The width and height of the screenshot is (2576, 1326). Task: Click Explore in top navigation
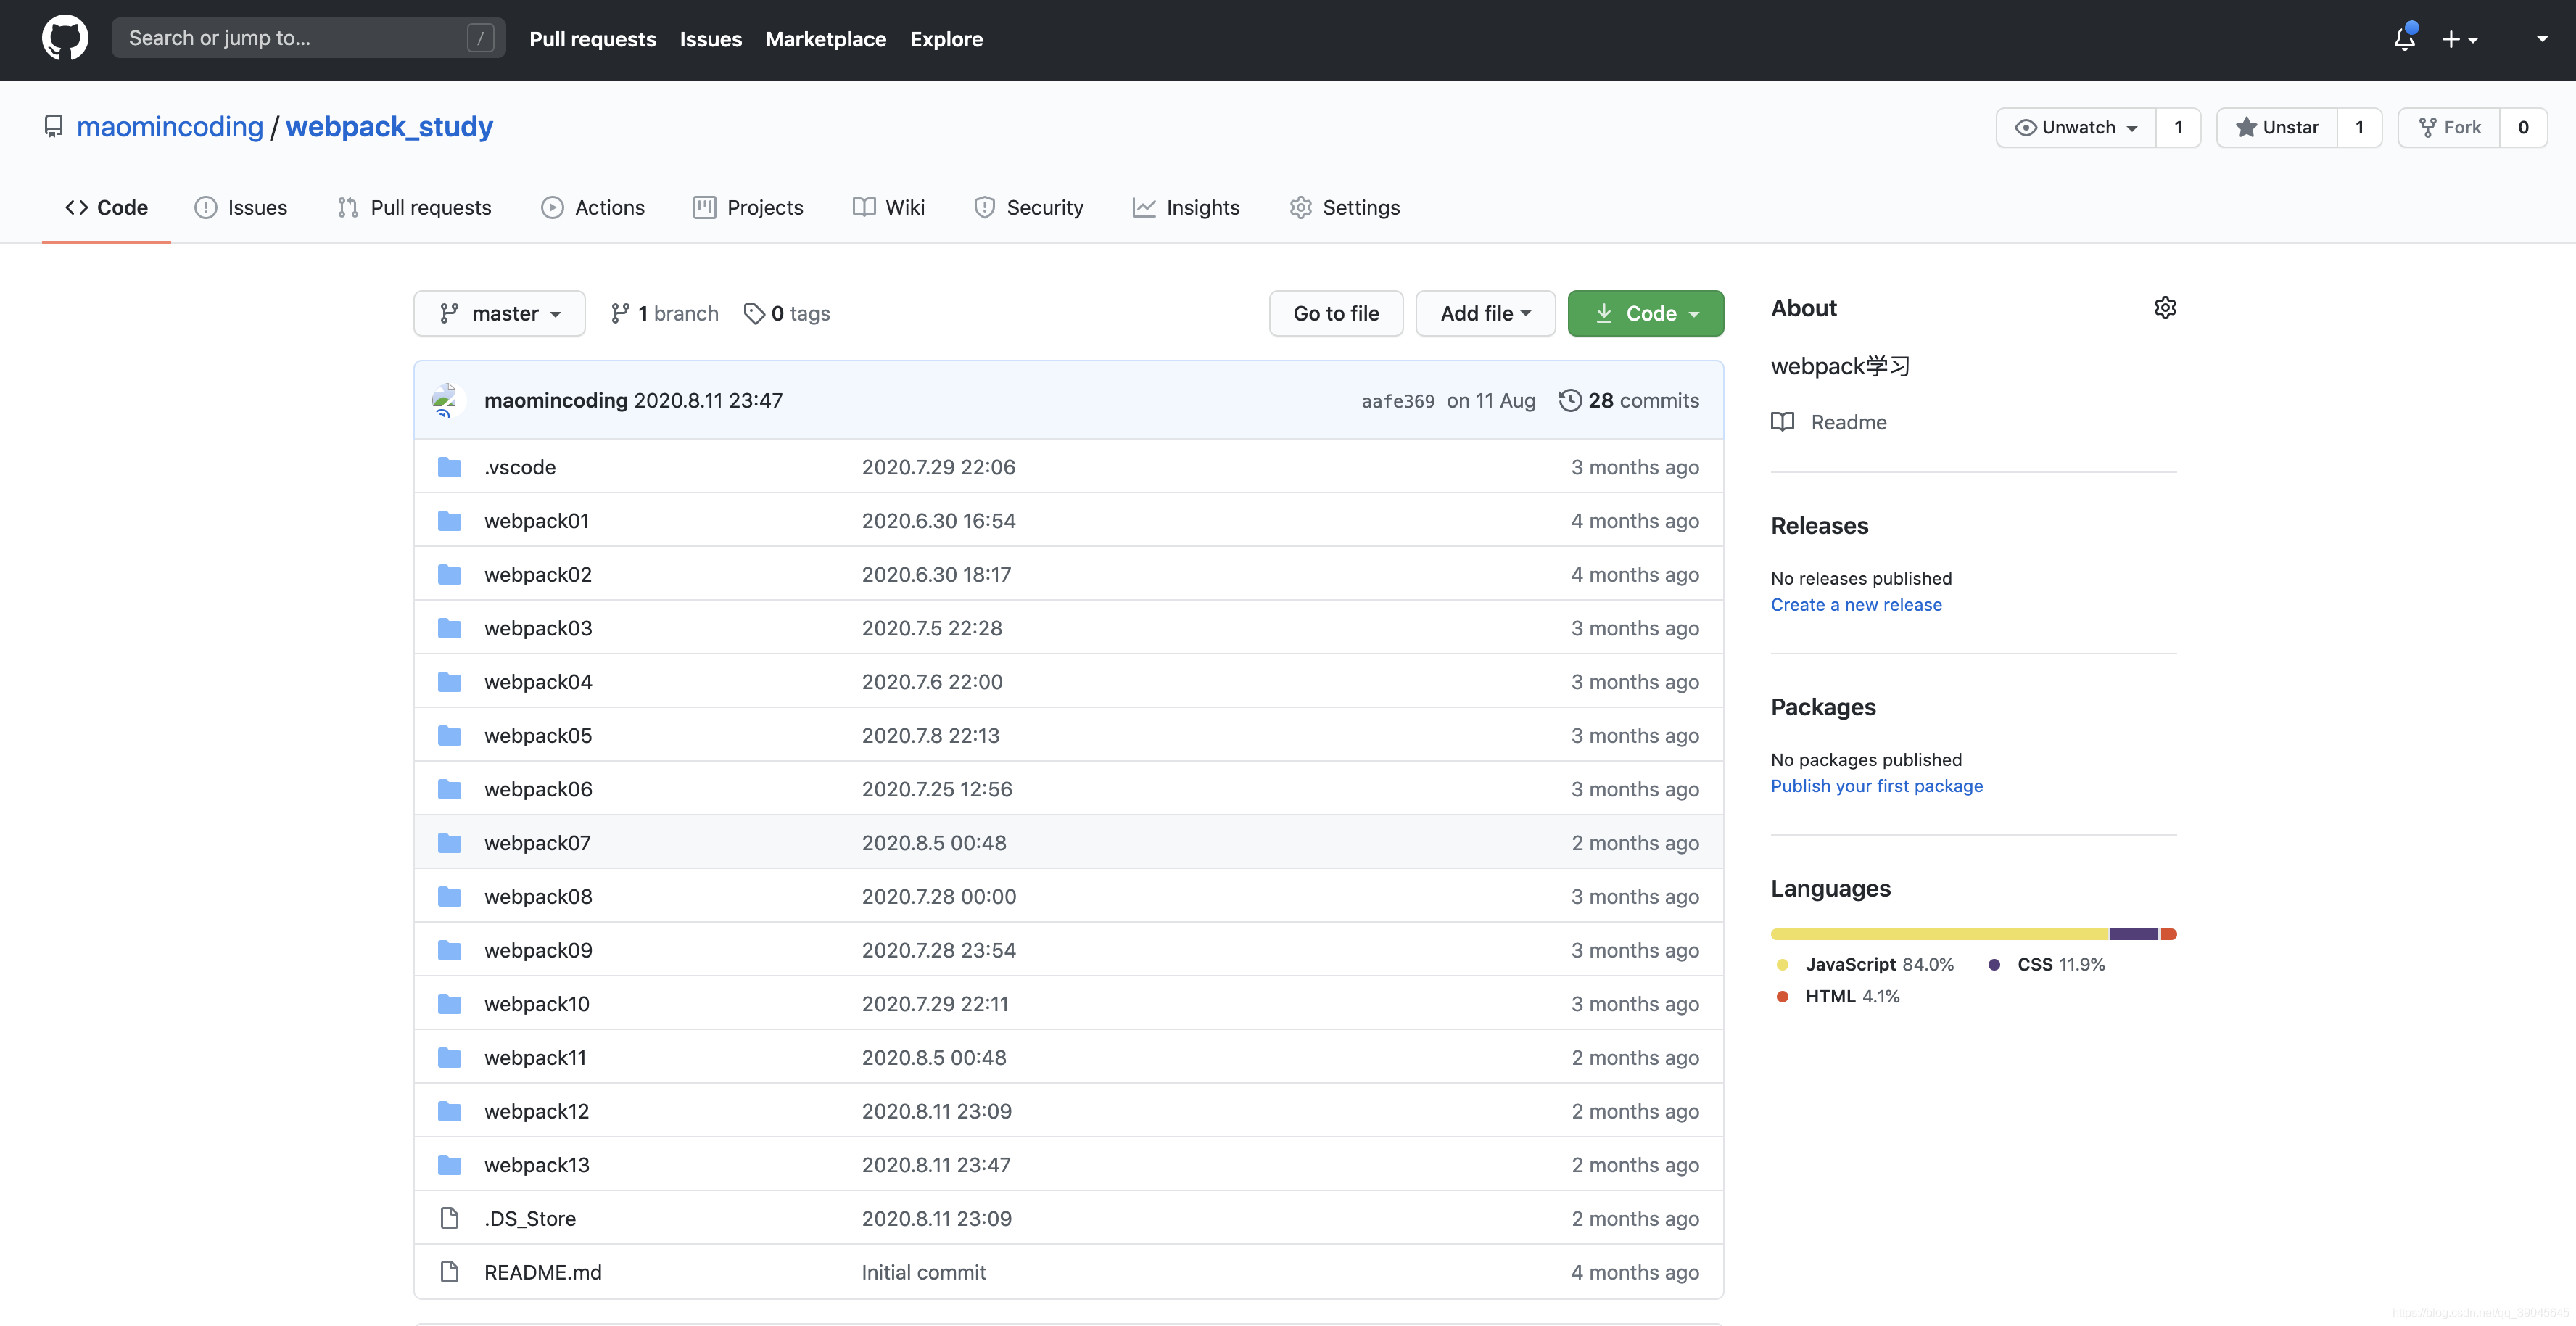click(946, 39)
